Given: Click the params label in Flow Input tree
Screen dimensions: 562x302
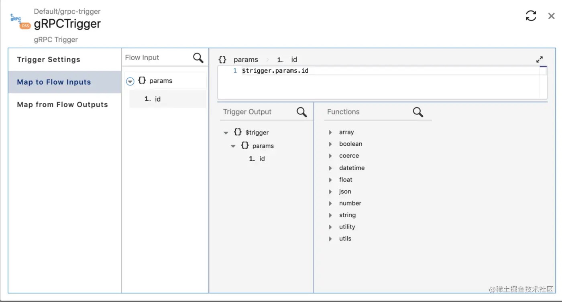Looking at the screenshot, I should (161, 81).
